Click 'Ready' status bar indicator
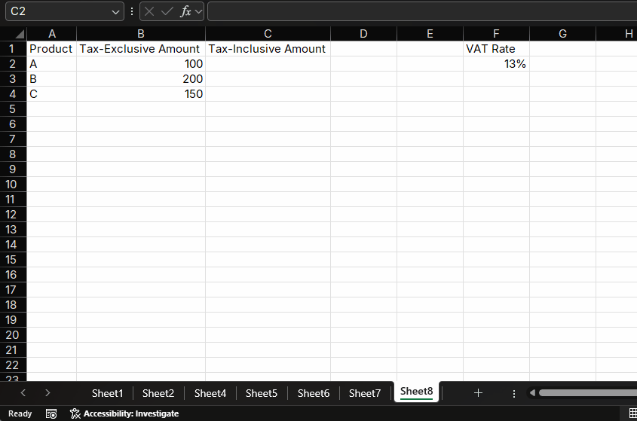 [20, 413]
